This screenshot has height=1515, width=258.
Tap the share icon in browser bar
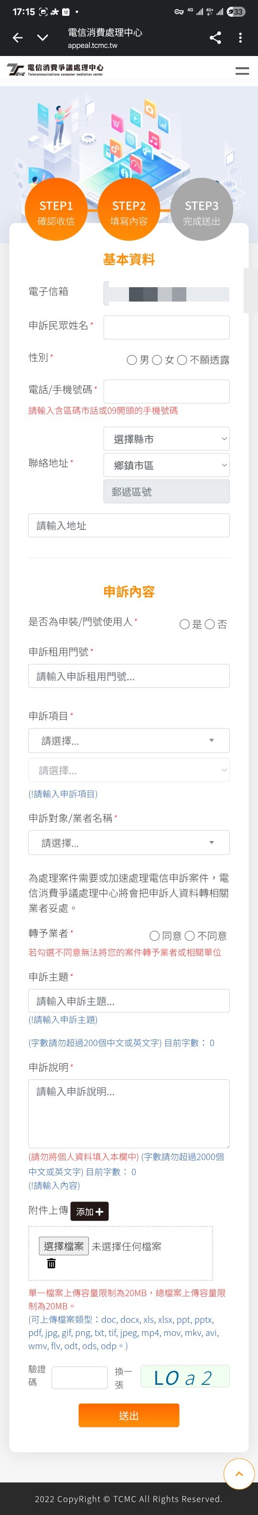tap(215, 38)
